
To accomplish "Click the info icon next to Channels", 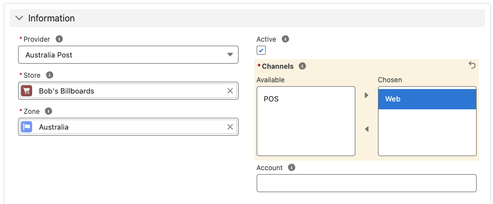I will pyautogui.click(x=302, y=66).
